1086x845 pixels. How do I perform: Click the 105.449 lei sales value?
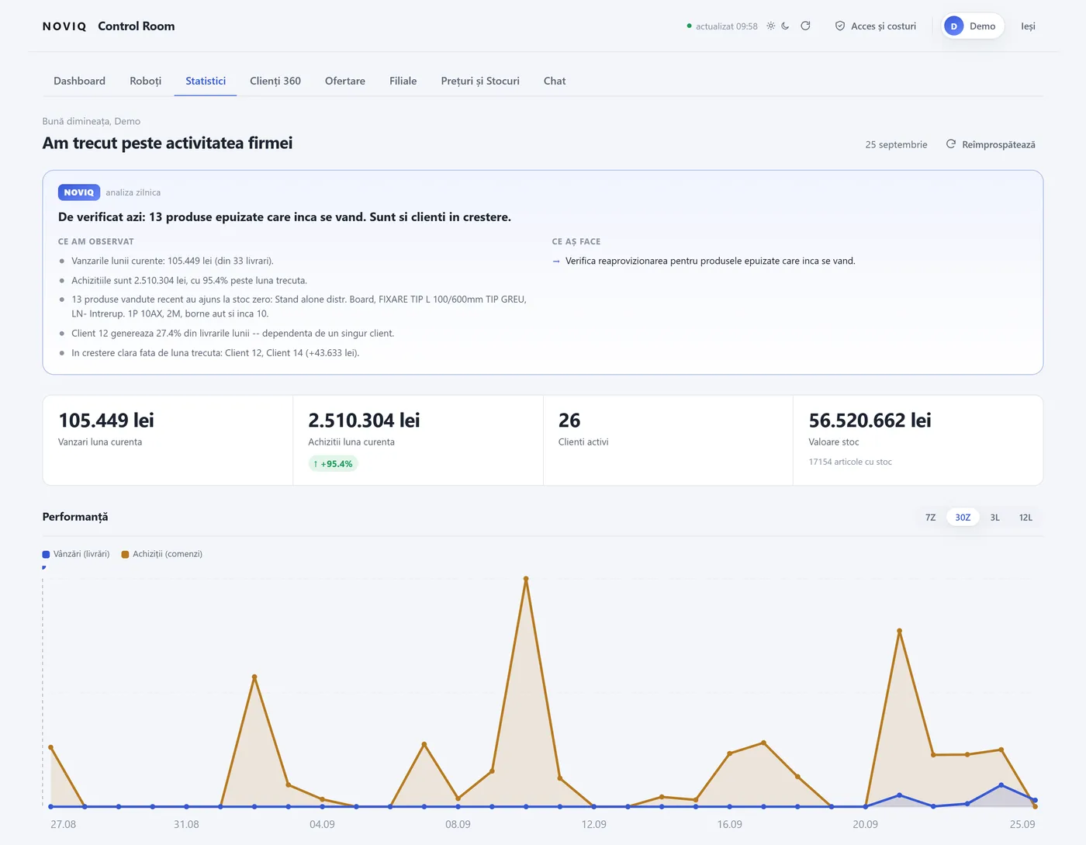[x=106, y=421]
